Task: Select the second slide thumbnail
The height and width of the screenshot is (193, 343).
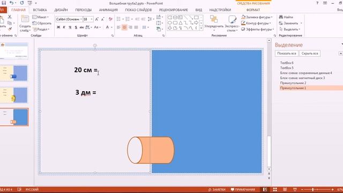Action: point(14,73)
